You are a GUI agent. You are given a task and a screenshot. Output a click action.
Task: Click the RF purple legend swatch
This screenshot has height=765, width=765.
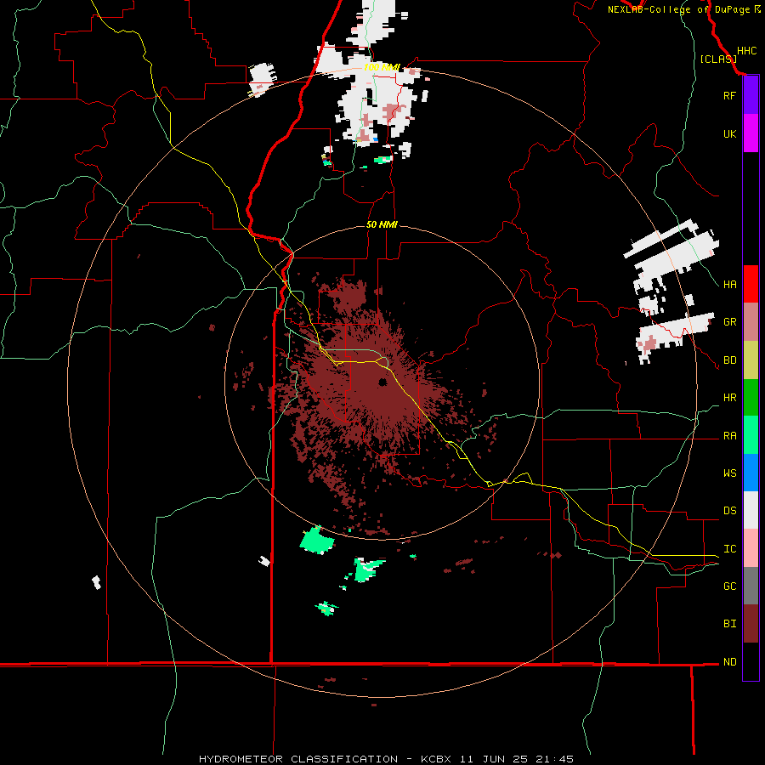(751, 95)
